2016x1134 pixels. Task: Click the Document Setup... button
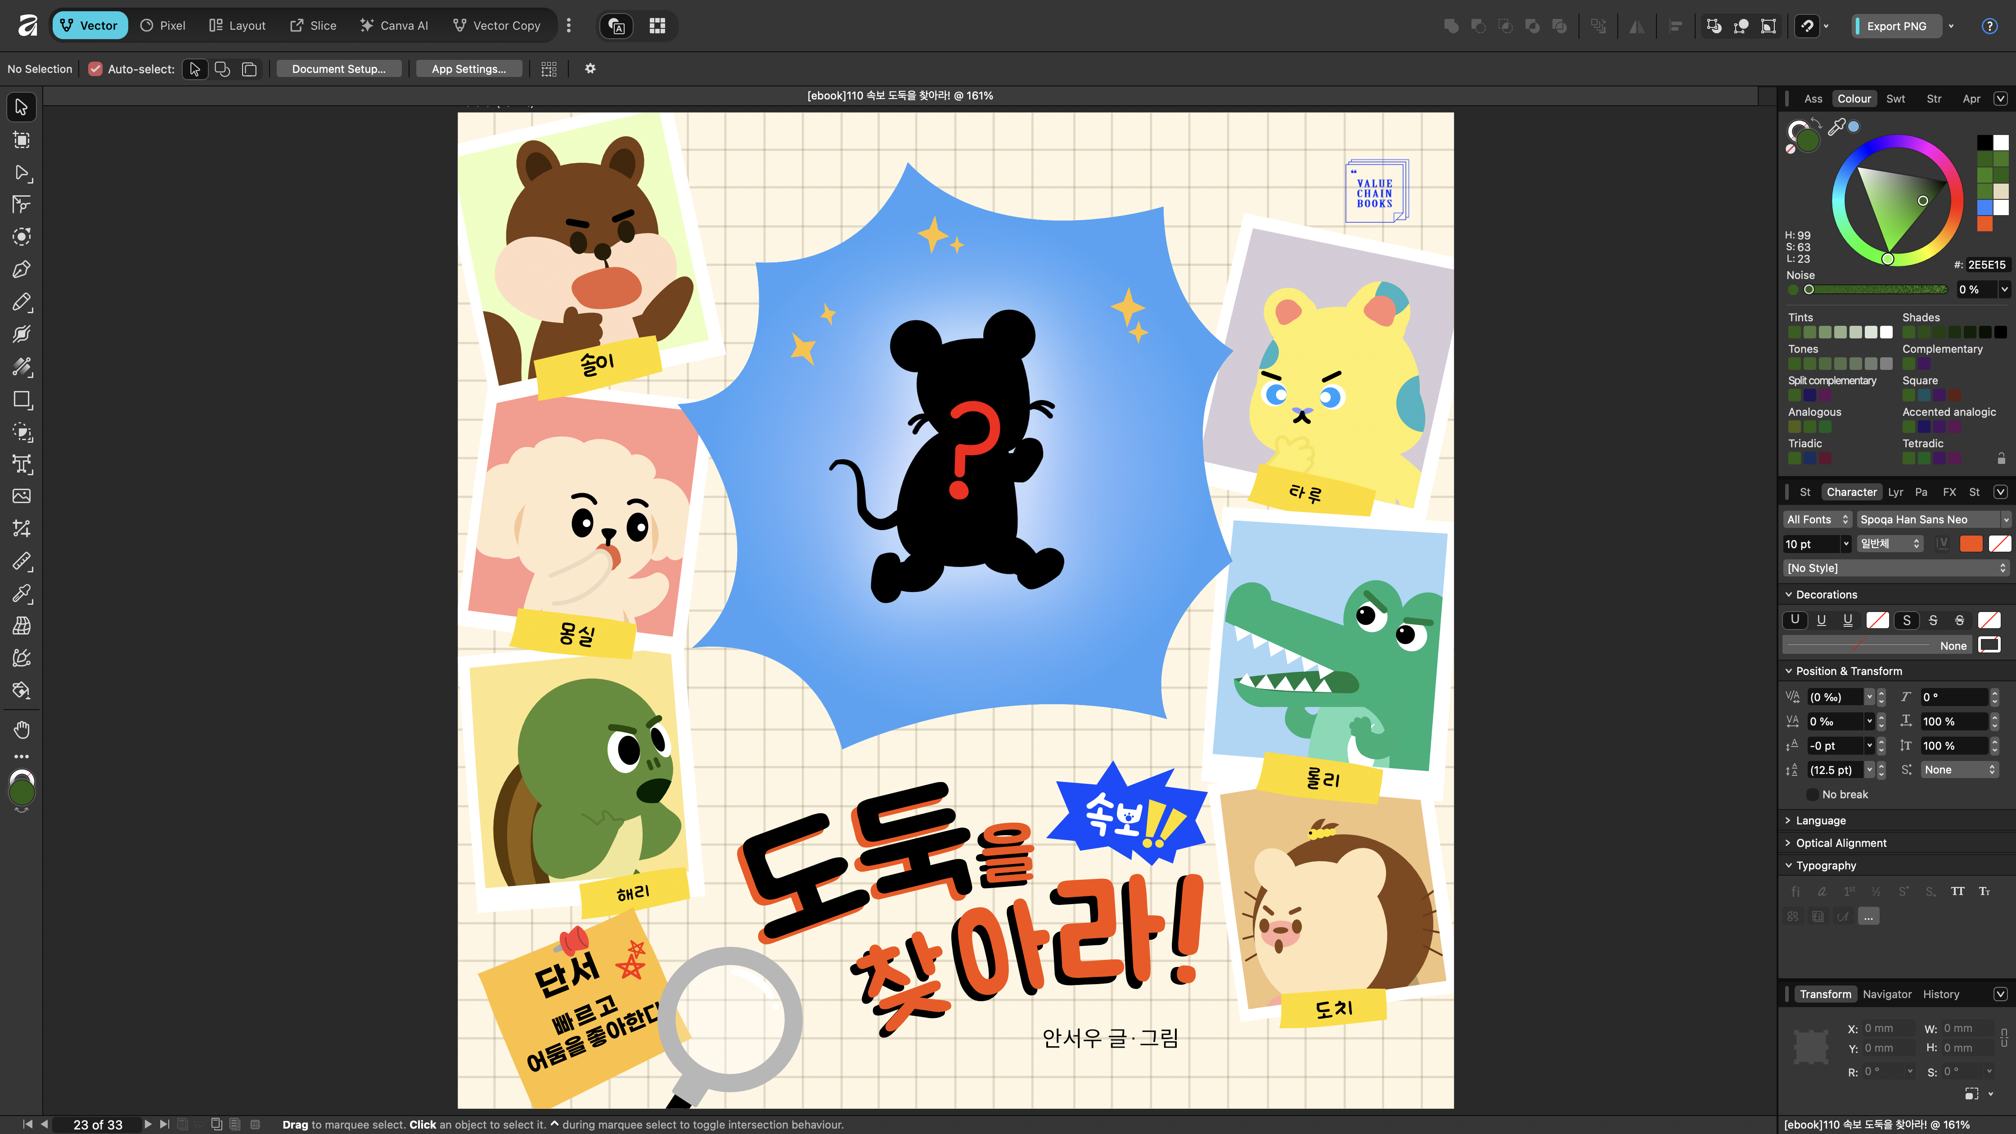click(x=339, y=69)
